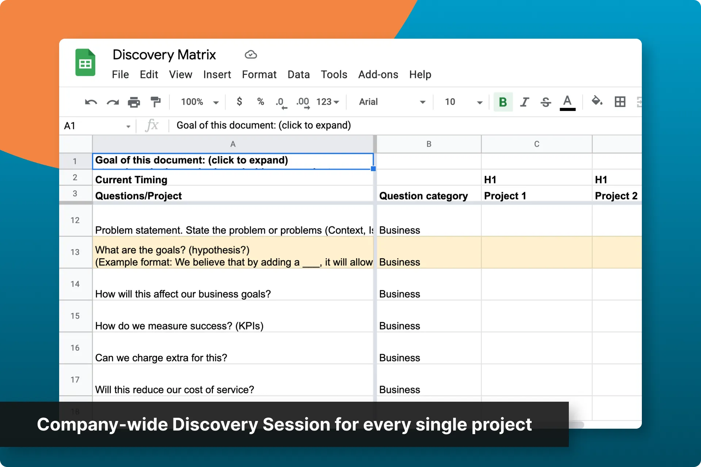
Task: Click the formula bar text field
Action: coord(405,126)
